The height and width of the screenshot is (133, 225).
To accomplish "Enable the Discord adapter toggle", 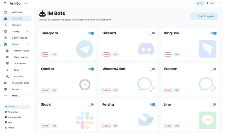I will point(152,33).
